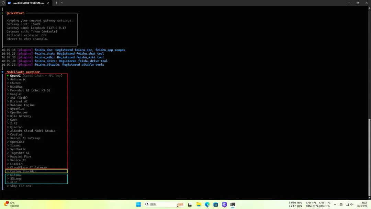Screen dimensions: 371x209
Task: Select OpenCode entry
Action: pos(15,142)
